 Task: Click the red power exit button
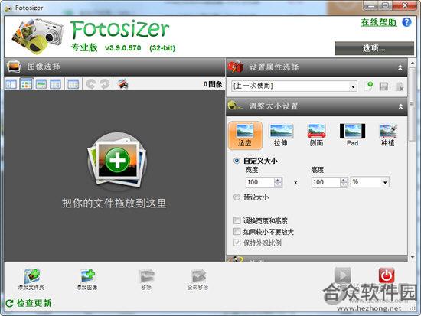(387, 275)
